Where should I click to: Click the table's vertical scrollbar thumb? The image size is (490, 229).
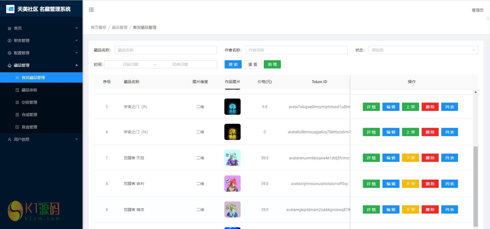[476, 185]
